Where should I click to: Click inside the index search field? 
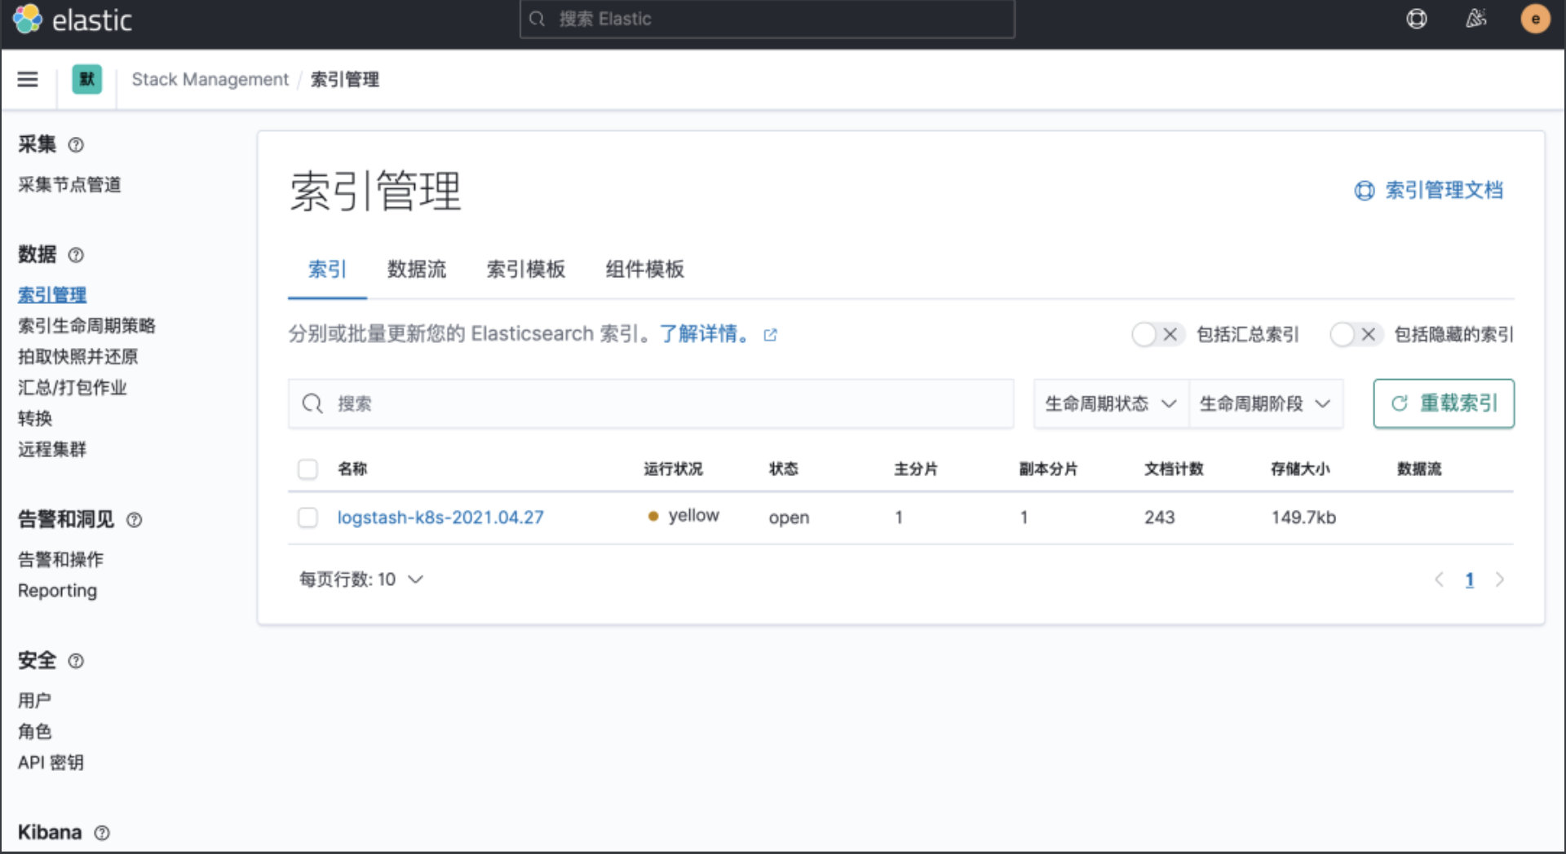coord(571,403)
